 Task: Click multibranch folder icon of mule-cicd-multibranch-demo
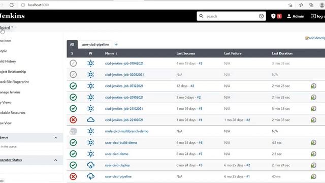(x=73, y=131)
